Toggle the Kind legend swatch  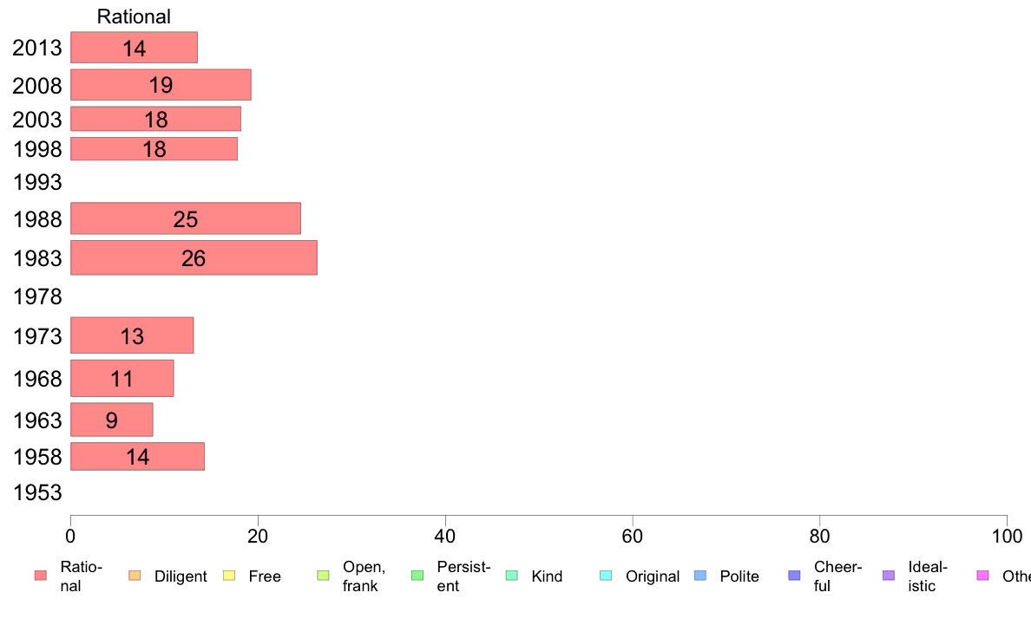pos(511,576)
